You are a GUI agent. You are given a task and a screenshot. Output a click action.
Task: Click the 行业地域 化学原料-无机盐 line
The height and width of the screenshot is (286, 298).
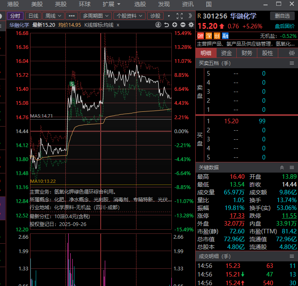75,208
